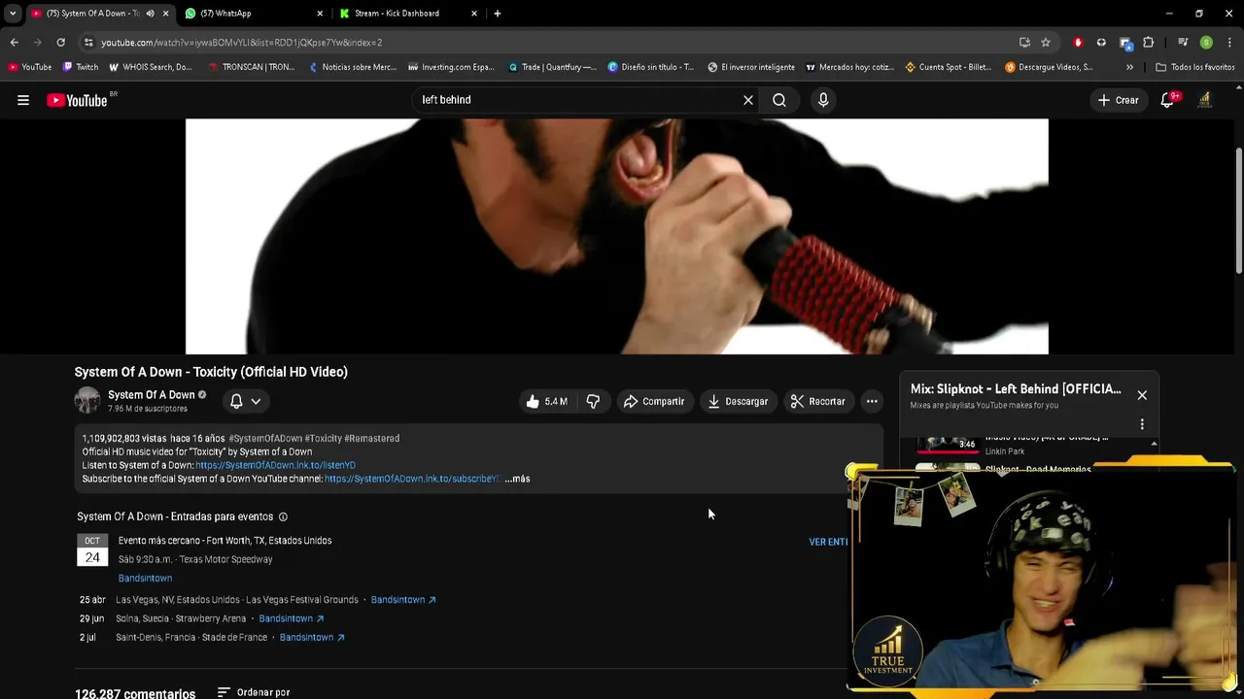Click the #Toxicity hashtag
This screenshot has height=699, width=1244.
[x=323, y=438]
